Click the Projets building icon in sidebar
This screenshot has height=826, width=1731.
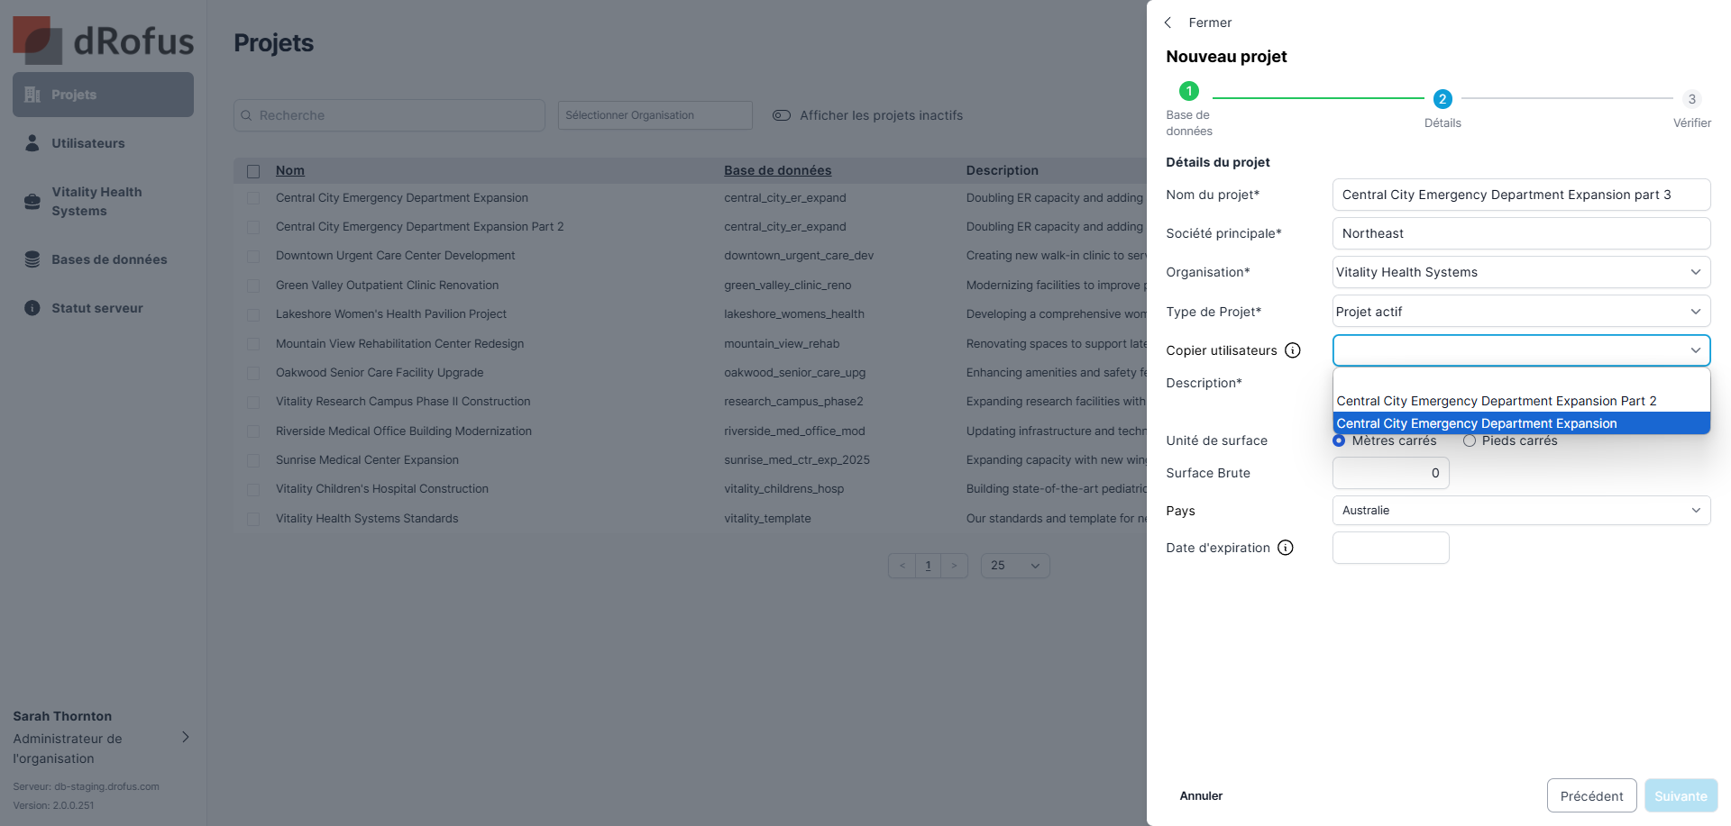tap(32, 95)
